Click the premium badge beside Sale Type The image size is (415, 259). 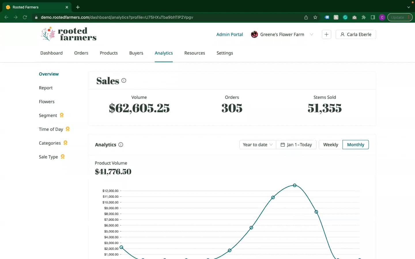(63, 157)
